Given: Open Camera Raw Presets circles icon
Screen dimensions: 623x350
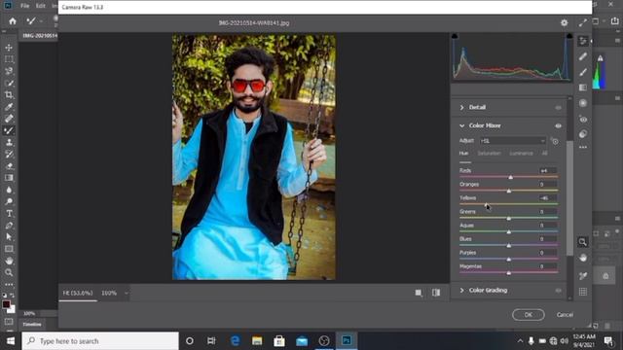Looking at the screenshot, I should [x=583, y=134].
